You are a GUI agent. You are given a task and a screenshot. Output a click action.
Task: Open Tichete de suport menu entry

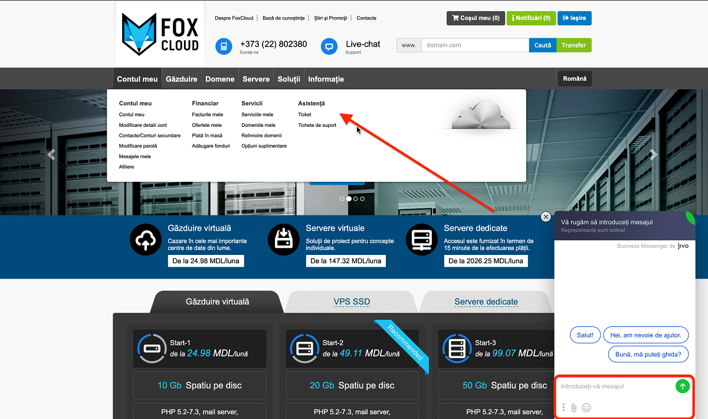317,125
